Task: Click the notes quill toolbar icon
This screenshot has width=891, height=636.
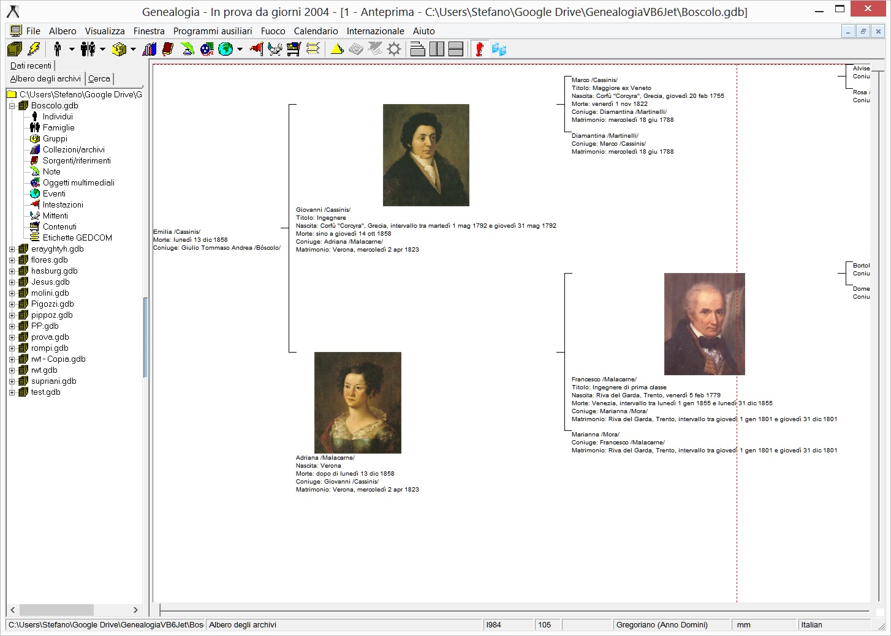Action: coord(188,49)
